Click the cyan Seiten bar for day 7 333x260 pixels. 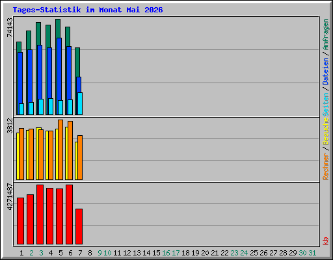(x=80, y=104)
